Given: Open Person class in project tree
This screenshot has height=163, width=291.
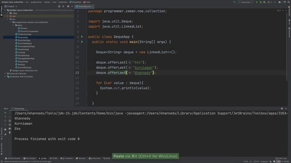Looking at the screenshot, I should (22, 28).
